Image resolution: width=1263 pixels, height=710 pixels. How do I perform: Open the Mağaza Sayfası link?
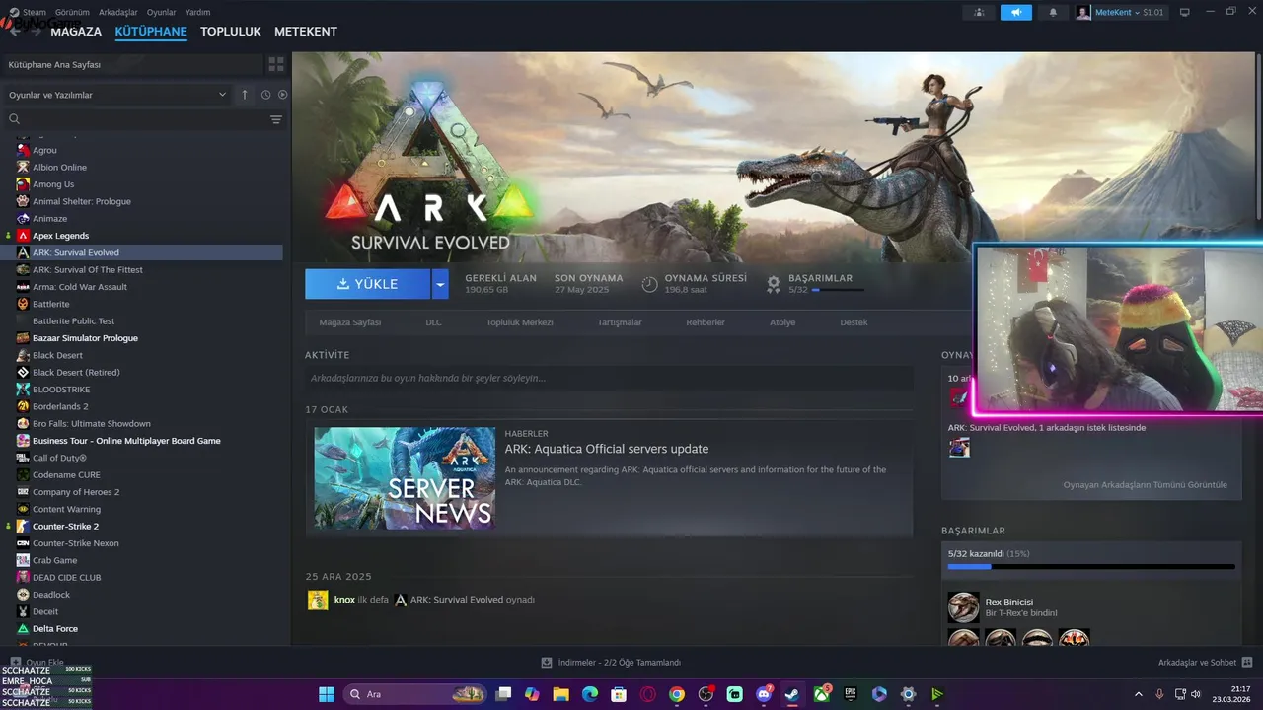pos(350,322)
